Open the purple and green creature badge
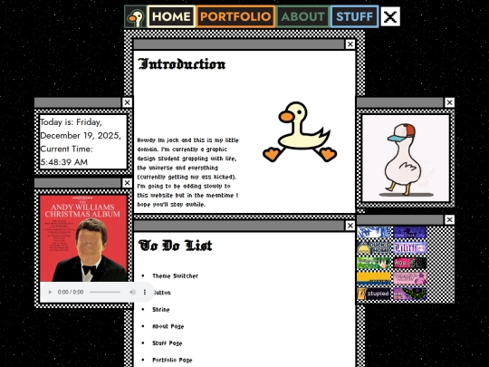This screenshot has width=489, height=367. [410, 294]
